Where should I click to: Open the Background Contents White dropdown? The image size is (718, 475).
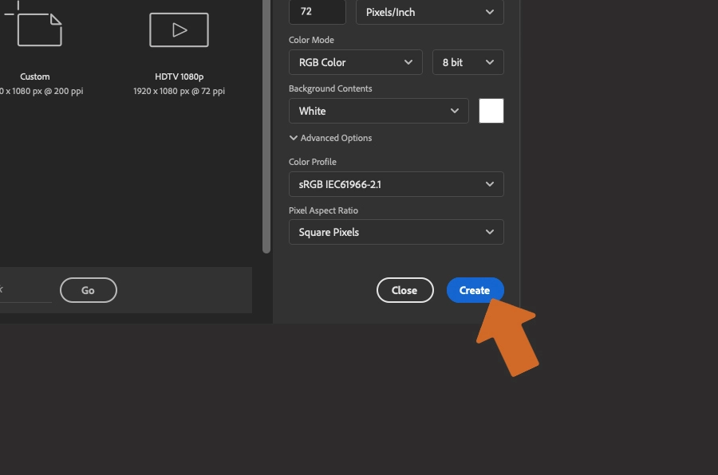tap(378, 111)
